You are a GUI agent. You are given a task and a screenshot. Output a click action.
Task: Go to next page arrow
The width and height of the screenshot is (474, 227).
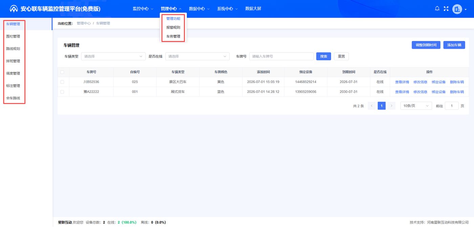[391, 106]
